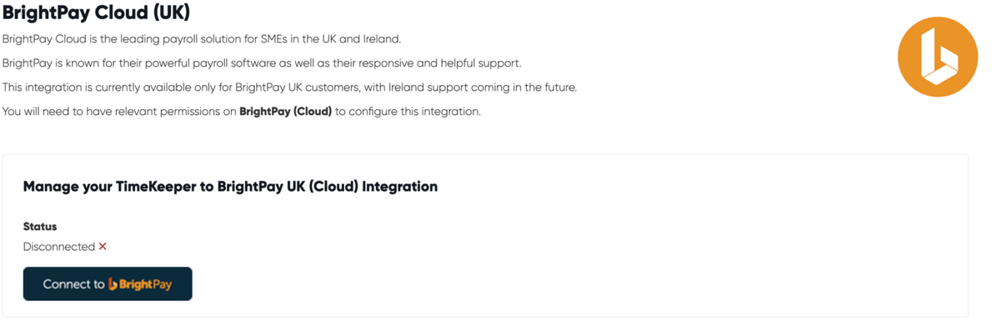Click the Status label
Viewport: 992px width, 335px height.
pos(40,227)
